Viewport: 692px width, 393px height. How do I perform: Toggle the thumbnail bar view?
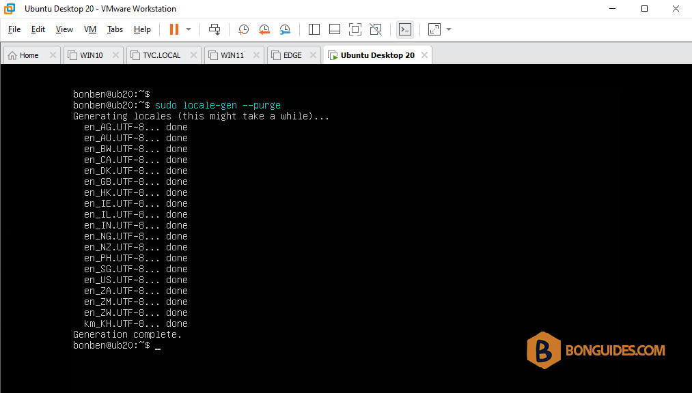[x=335, y=29]
